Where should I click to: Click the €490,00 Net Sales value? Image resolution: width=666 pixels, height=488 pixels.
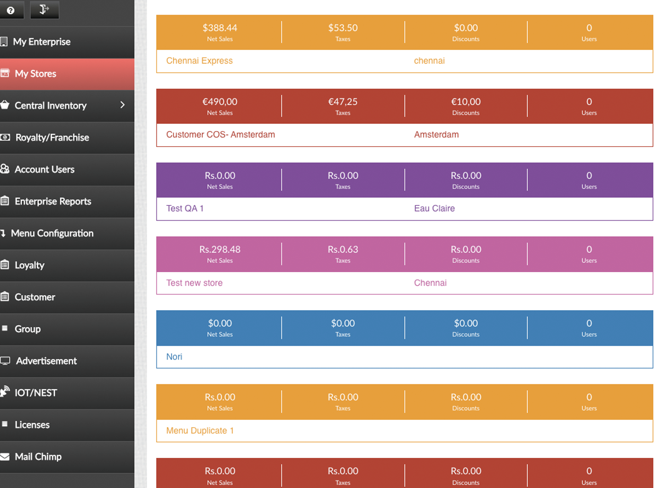pos(220,102)
